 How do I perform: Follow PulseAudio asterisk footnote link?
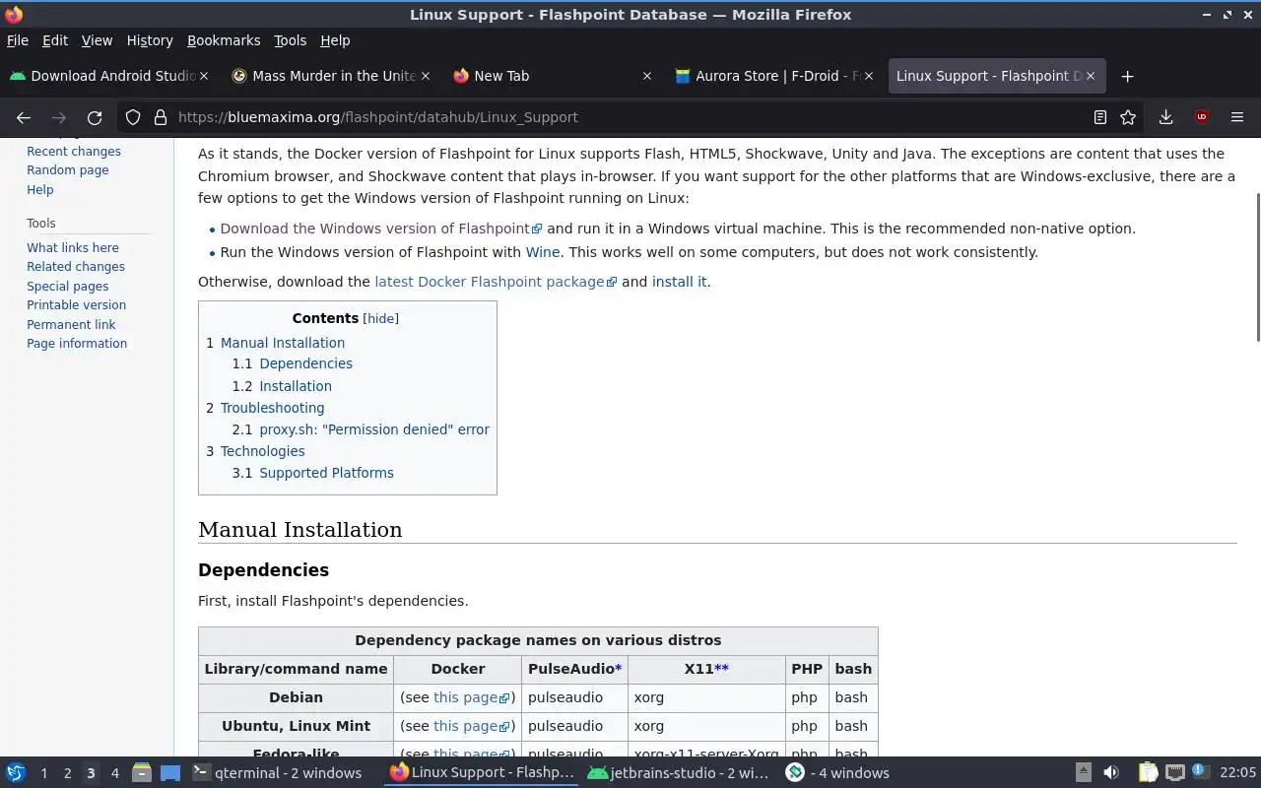(x=619, y=668)
